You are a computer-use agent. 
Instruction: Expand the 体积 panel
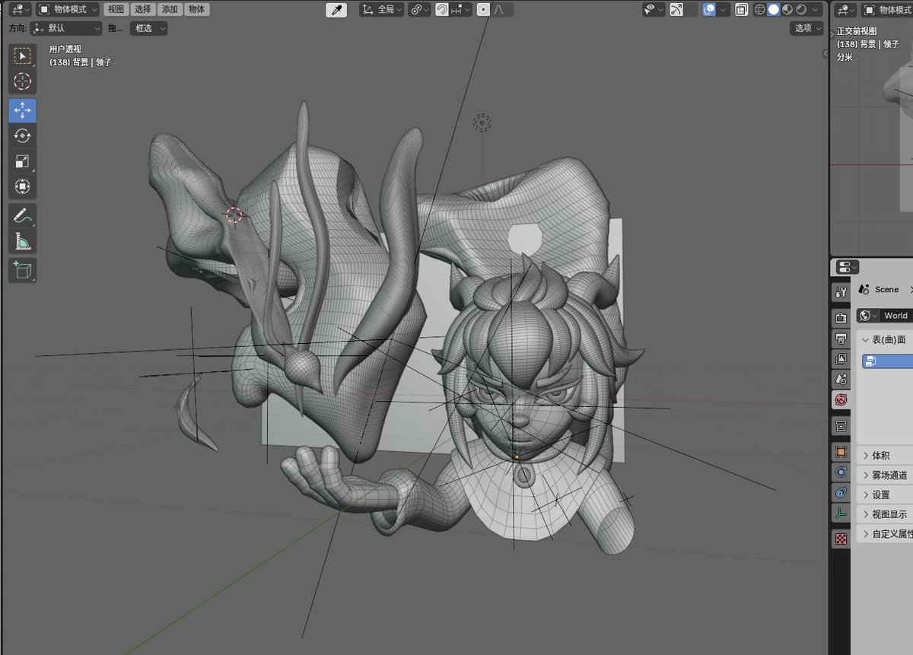885,456
